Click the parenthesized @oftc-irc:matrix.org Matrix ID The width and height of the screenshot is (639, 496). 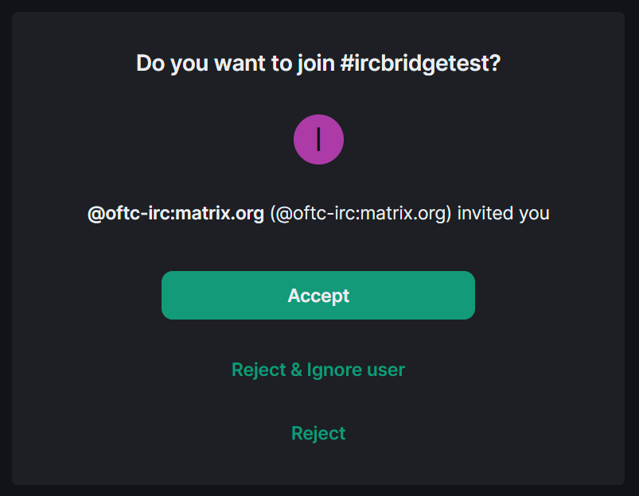361,213
